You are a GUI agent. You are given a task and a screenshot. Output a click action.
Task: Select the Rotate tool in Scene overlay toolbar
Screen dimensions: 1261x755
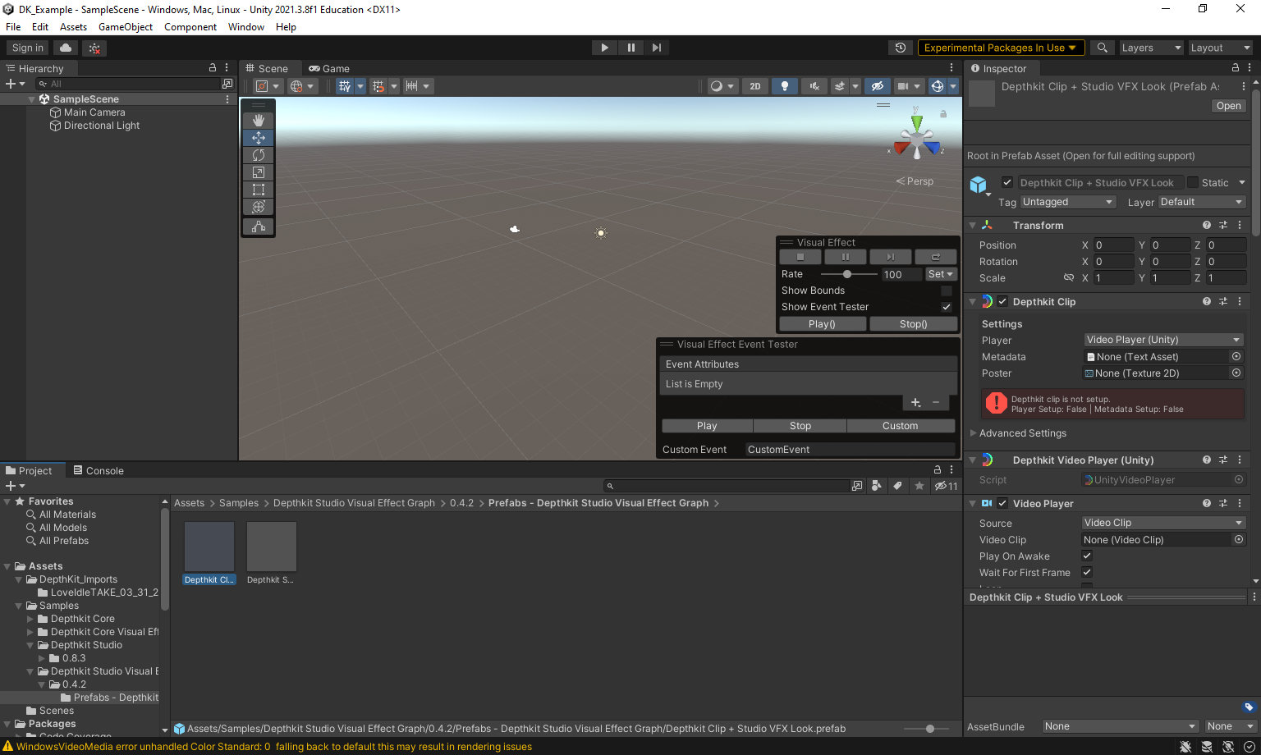pyautogui.click(x=258, y=154)
